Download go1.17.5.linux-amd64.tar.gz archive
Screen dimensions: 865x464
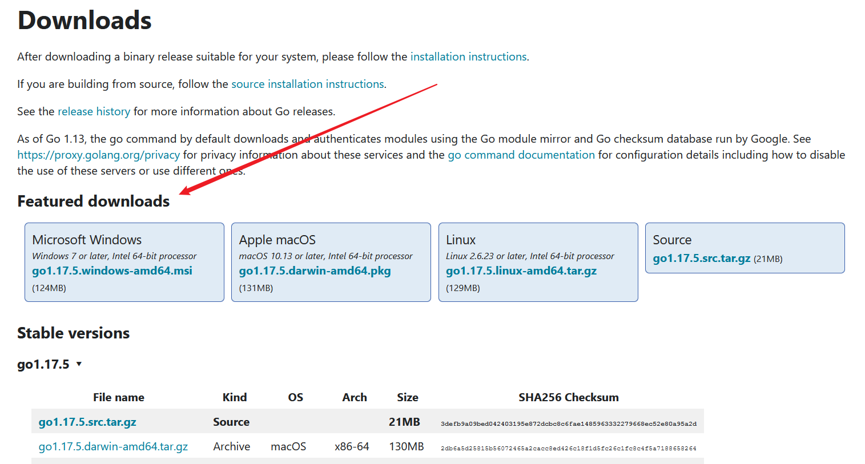point(521,271)
